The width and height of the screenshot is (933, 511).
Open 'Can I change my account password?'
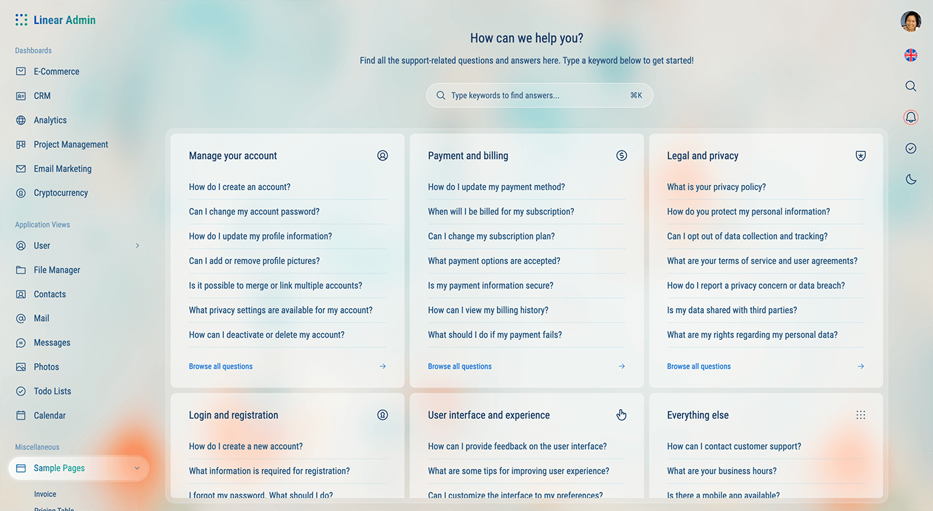tap(254, 212)
